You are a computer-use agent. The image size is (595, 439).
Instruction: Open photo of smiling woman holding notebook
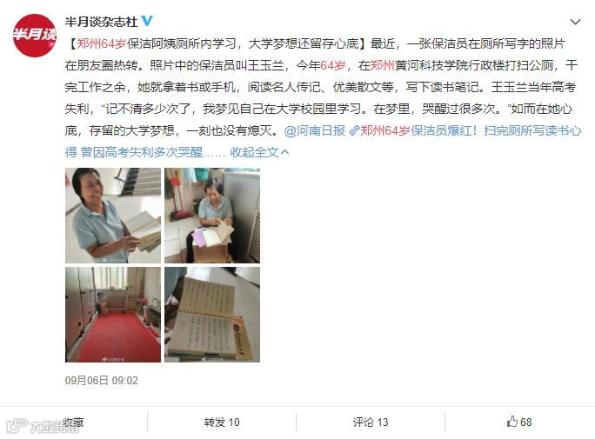pos(113,216)
